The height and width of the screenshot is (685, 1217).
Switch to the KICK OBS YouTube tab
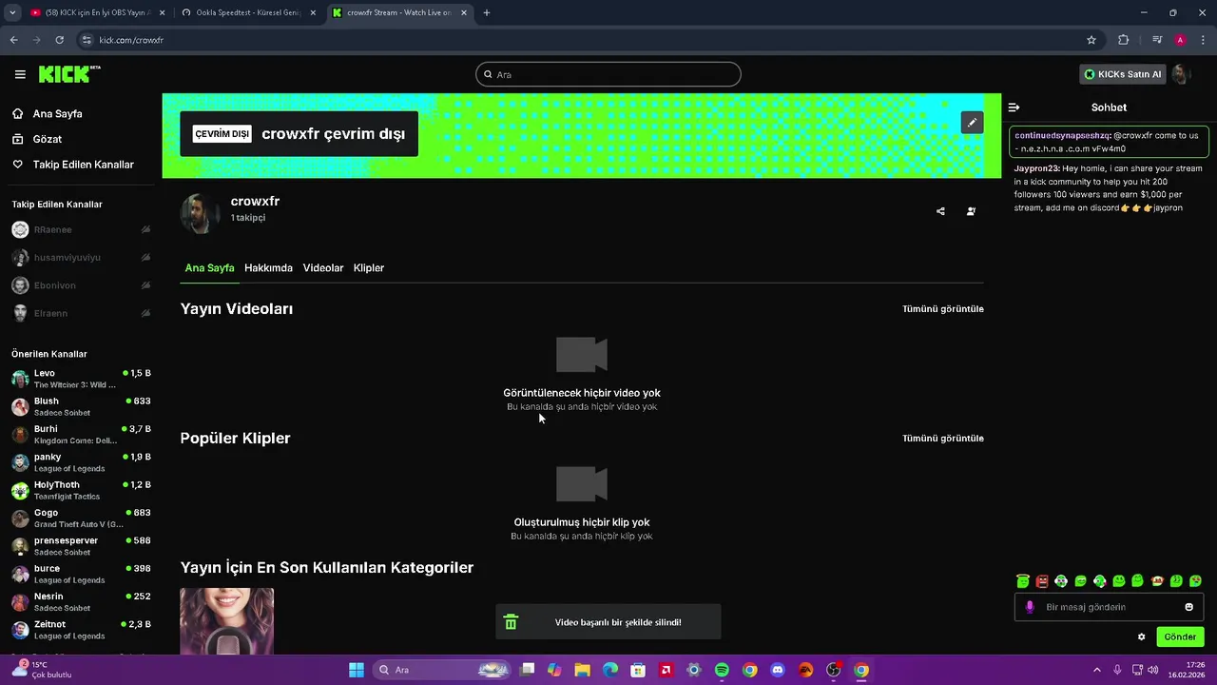tap(98, 12)
